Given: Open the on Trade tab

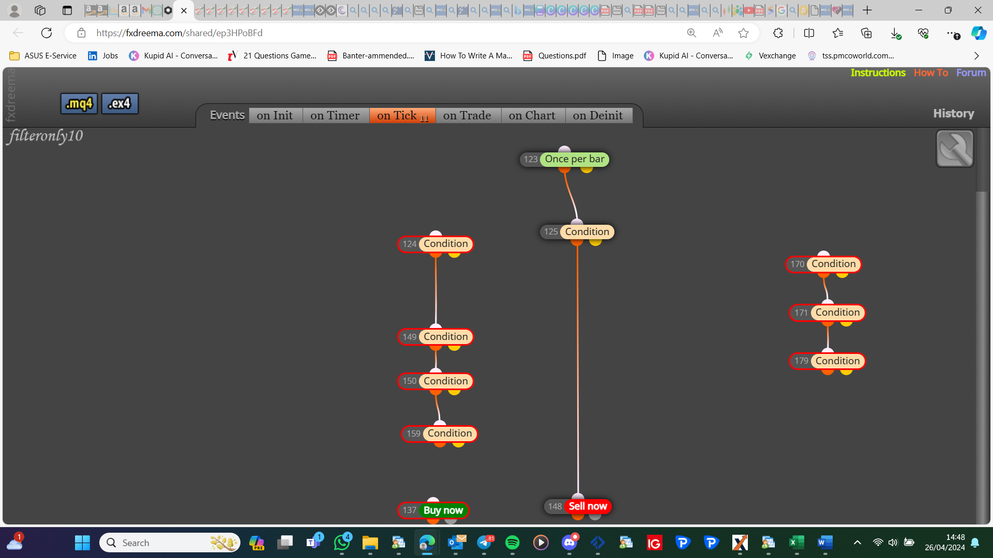Looking at the screenshot, I should tap(468, 115).
